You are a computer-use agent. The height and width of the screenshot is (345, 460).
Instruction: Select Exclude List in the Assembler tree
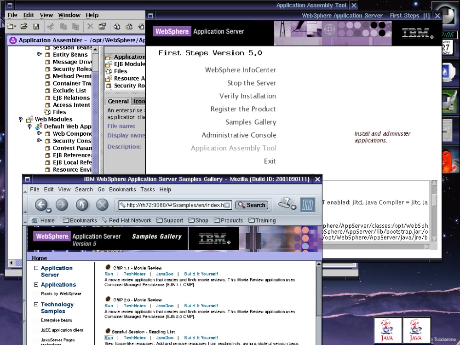[x=69, y=90]
